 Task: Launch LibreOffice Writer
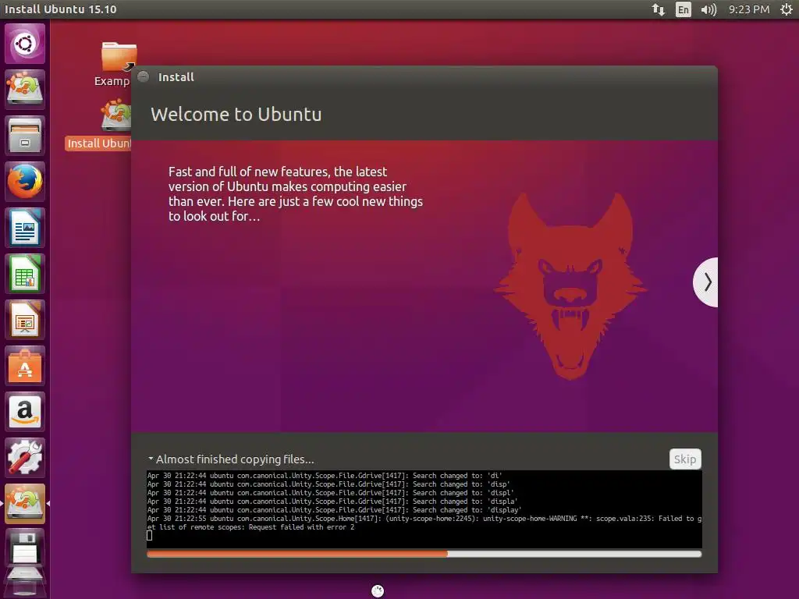24,228
